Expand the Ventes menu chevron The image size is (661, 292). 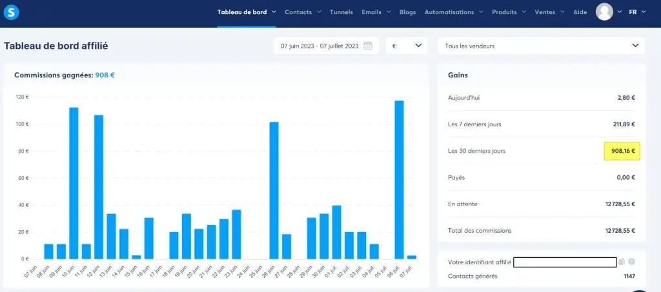point(562,12)
